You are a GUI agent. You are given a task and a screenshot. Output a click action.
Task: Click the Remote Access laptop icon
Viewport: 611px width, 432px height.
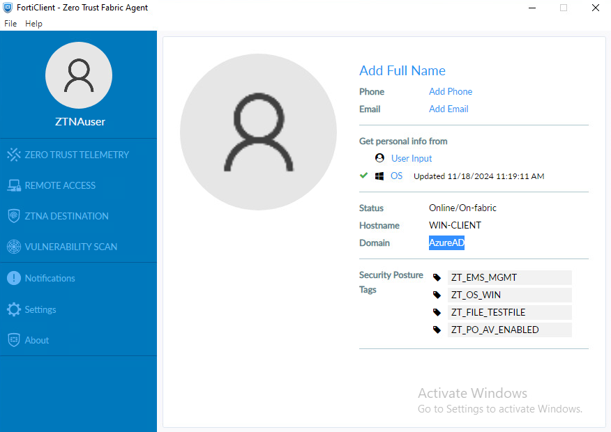14,185
